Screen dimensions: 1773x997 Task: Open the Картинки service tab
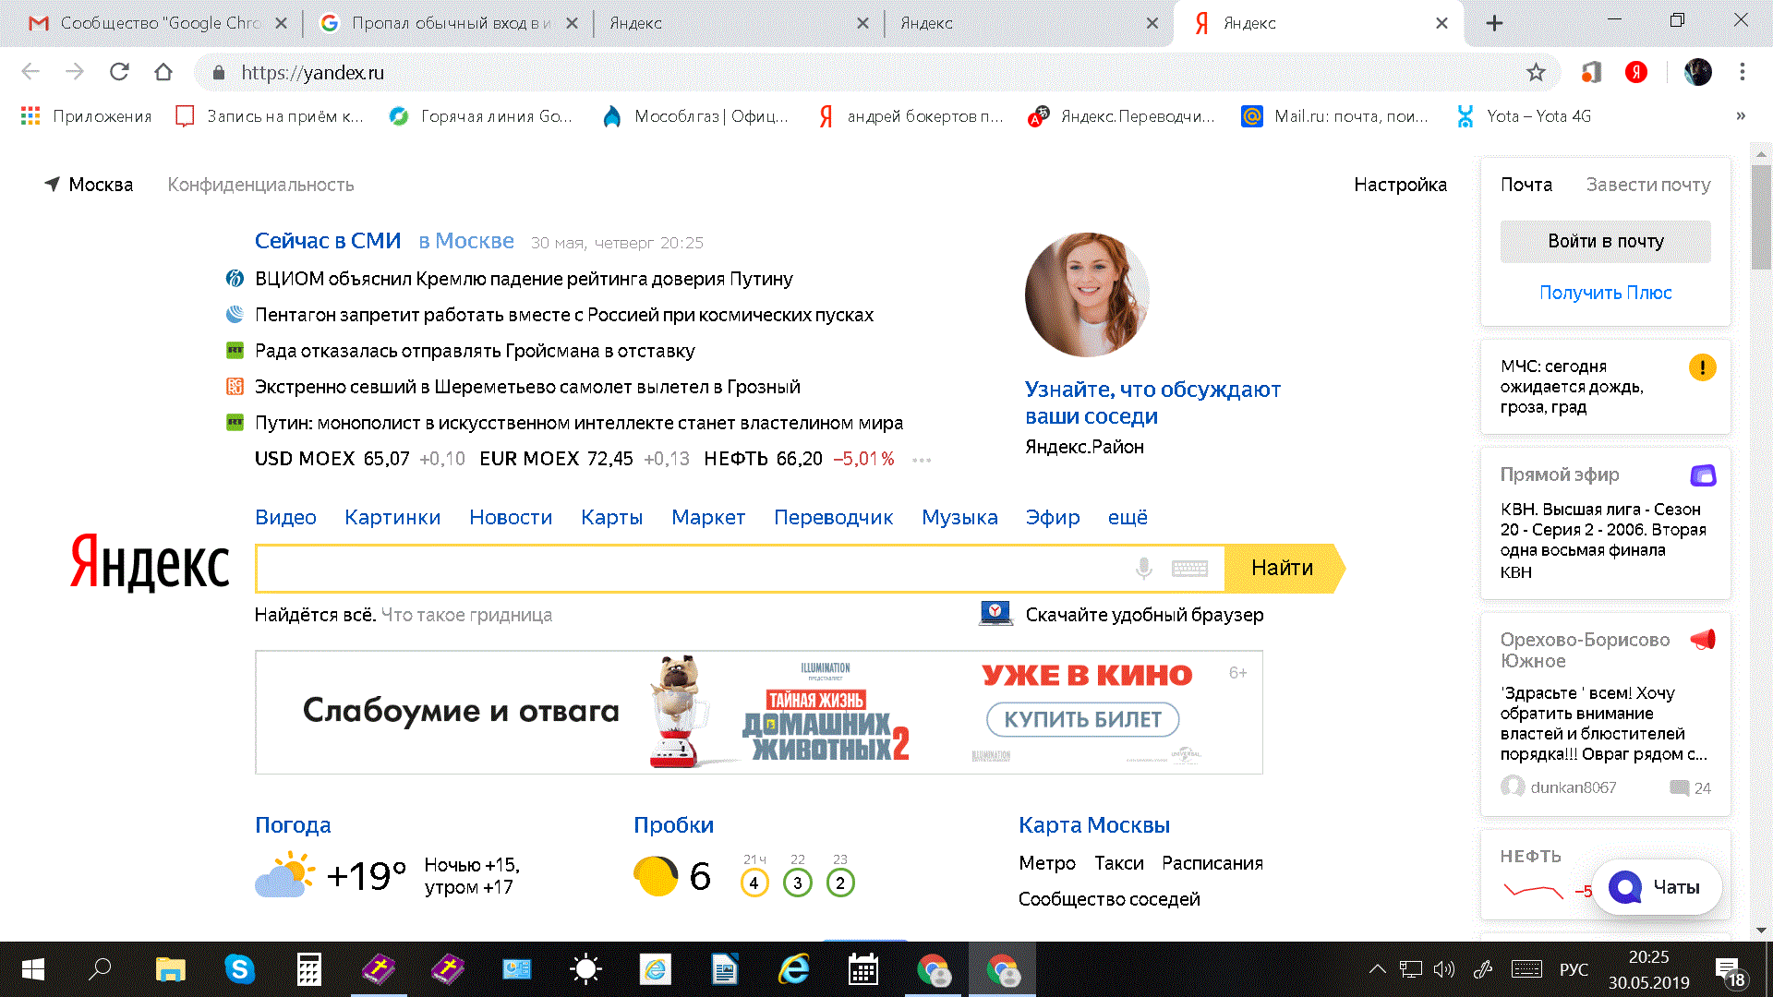pyautogui.click(x=392, y=518)
